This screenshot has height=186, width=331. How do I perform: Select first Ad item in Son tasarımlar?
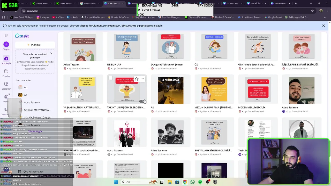(35, 87)
